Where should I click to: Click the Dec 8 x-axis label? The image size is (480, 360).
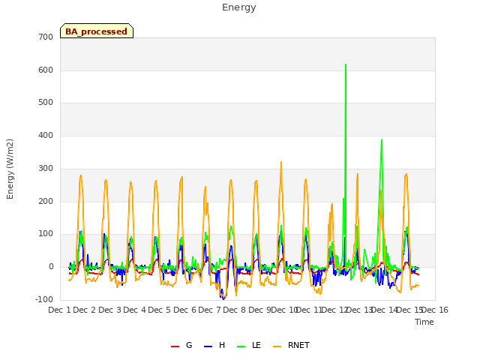pos(235,310)
